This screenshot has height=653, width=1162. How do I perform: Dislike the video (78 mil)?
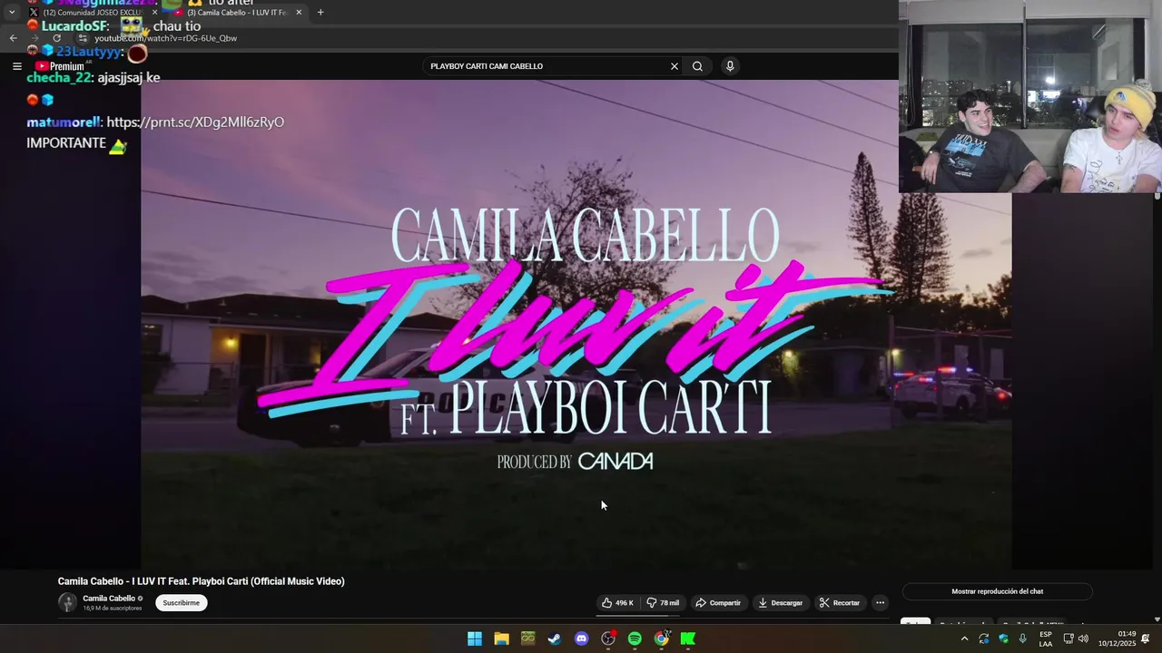(x=663, y=603)
